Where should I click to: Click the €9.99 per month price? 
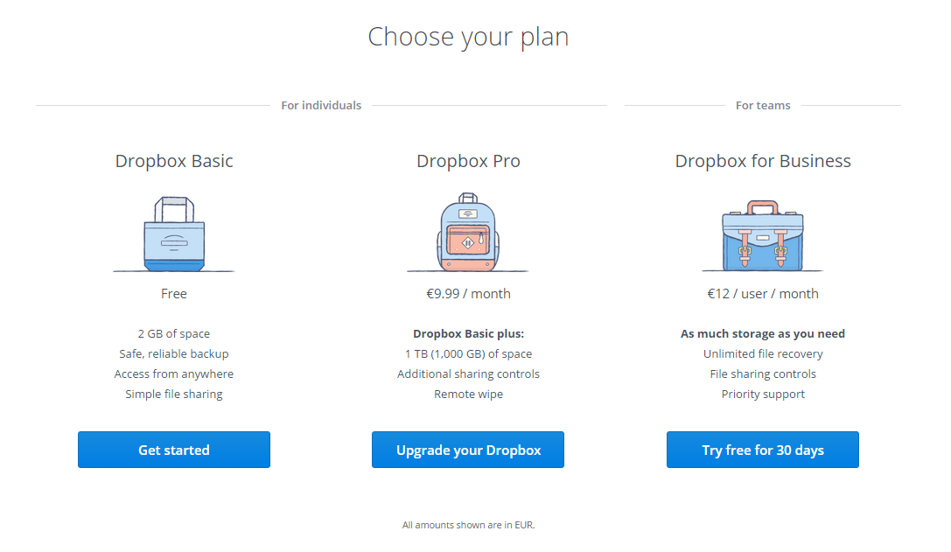[x=467, y=294]
